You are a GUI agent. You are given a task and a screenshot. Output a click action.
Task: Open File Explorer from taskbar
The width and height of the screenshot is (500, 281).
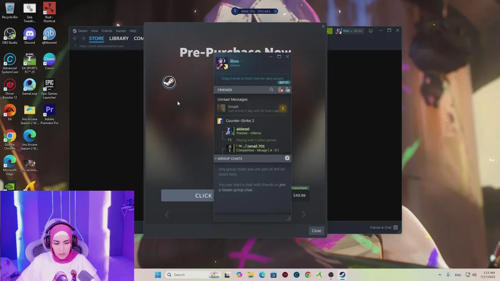click(x=250, y=275)
